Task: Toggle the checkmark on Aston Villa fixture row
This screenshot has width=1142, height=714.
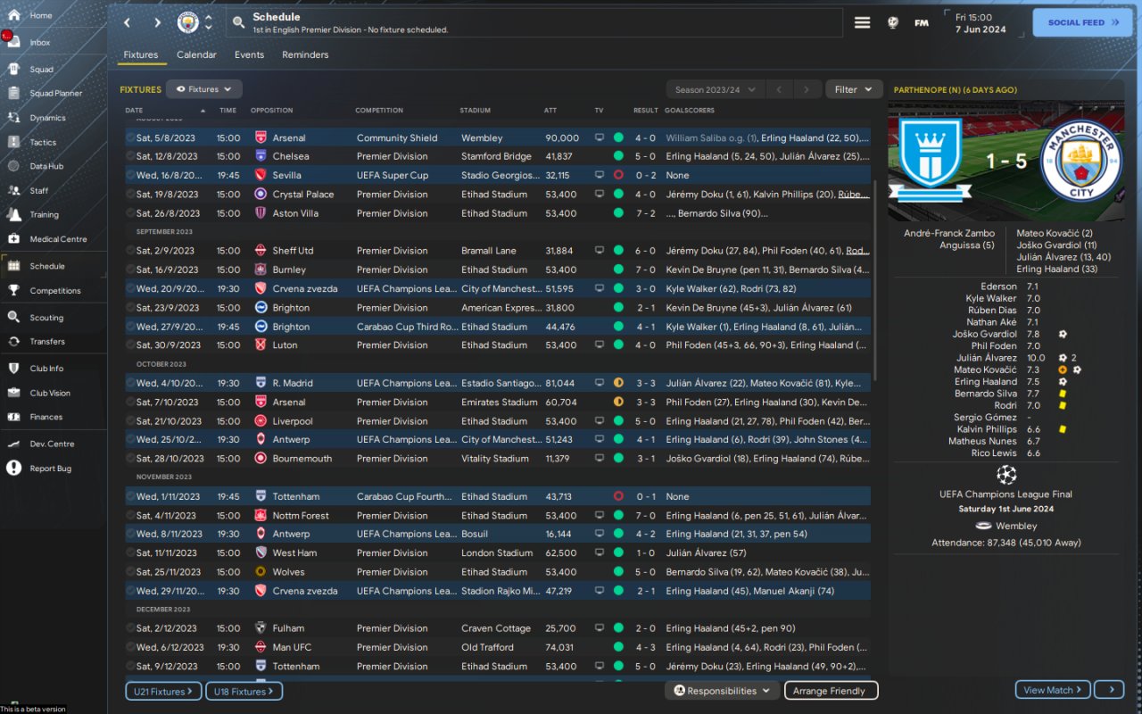Action: pos(130,213)
